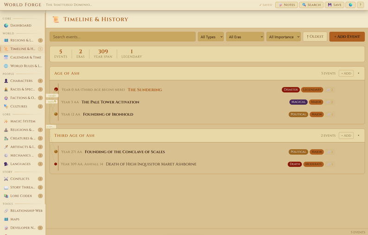This screenshot has height=235, width=368.
Task: Open the help question mark button
Action: click(x=360, y=5)
